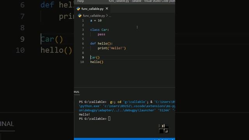Click the blue status bar
249x140 pixels.
[x=124, y=139]
